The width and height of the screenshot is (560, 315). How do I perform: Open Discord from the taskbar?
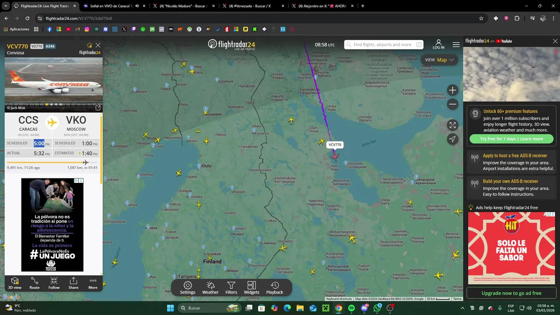tap(364, 308)
